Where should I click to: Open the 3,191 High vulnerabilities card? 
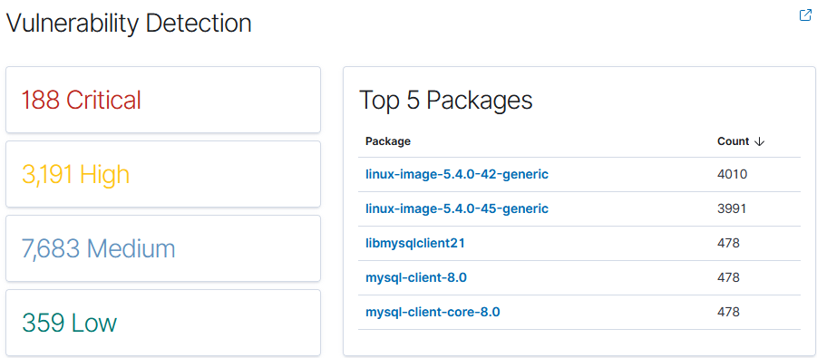pyautogui.click(x=163, y=174)
